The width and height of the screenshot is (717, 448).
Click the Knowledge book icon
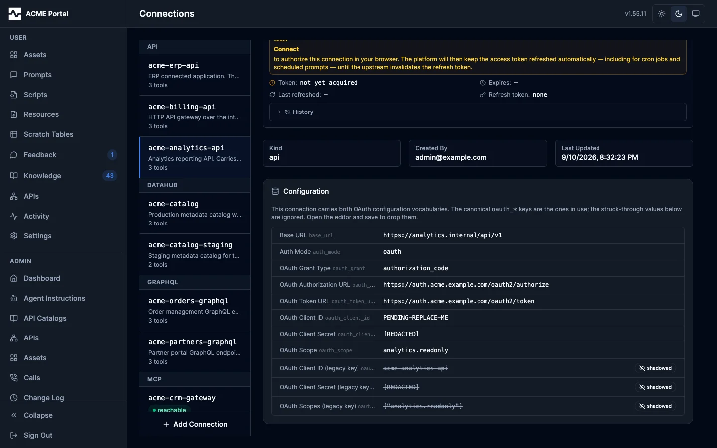[x=14, y=176]
